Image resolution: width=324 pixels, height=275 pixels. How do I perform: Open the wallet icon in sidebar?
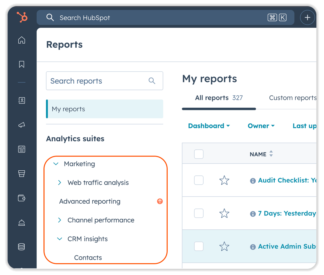pos(22,198)
